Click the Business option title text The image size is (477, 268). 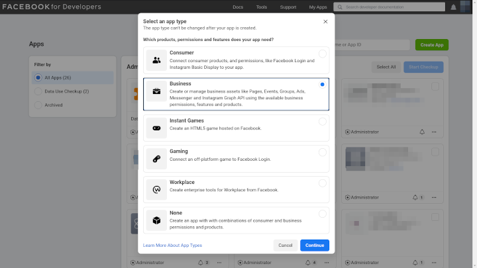point(180,83)
